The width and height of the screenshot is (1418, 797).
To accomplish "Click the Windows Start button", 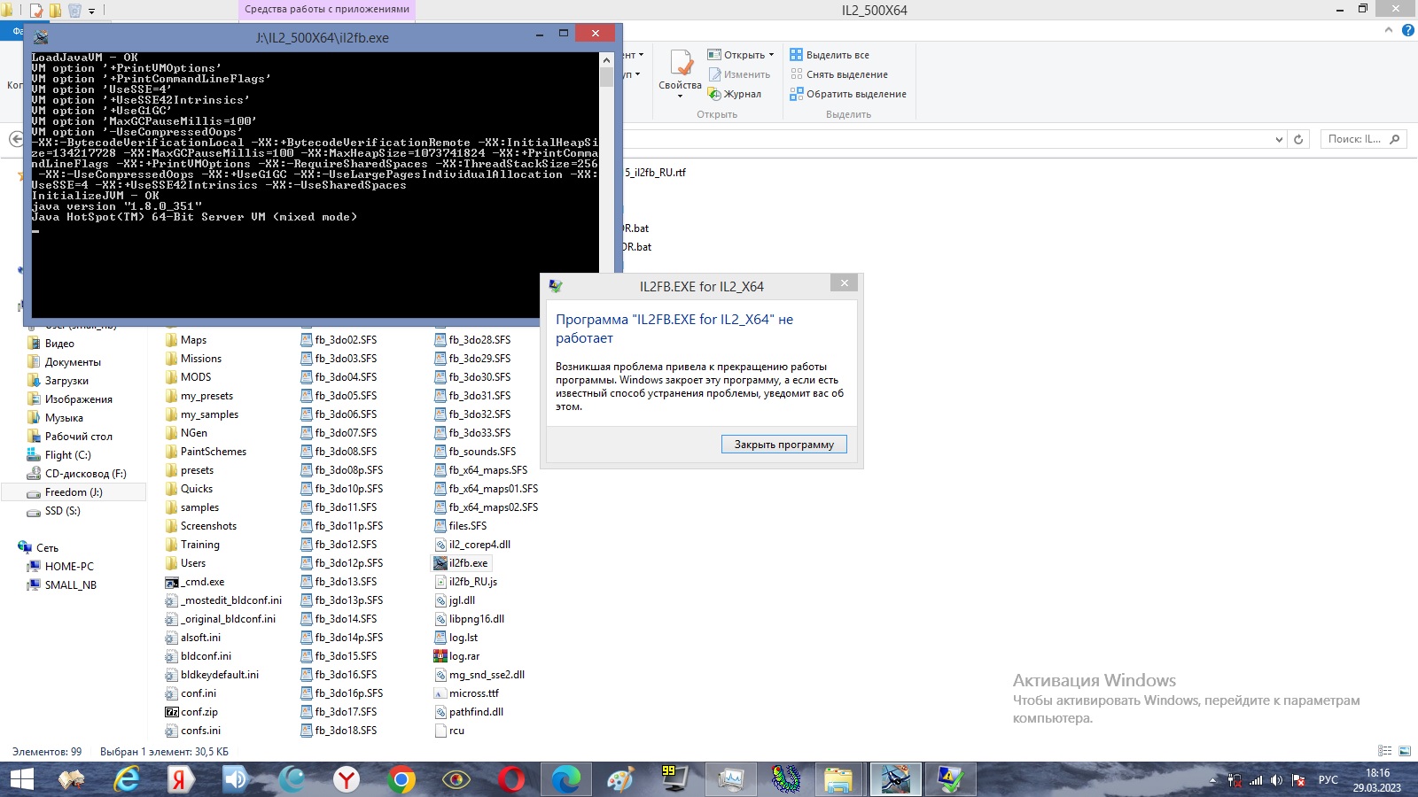I will [21, 779].
